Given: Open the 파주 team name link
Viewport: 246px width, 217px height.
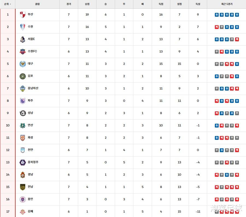Looking at the screenshot, I should pos(30,100).
